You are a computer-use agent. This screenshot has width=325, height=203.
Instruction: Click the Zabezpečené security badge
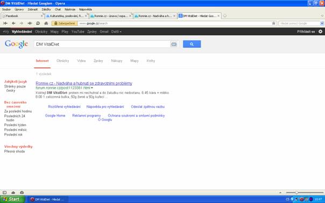click(65, 24)
